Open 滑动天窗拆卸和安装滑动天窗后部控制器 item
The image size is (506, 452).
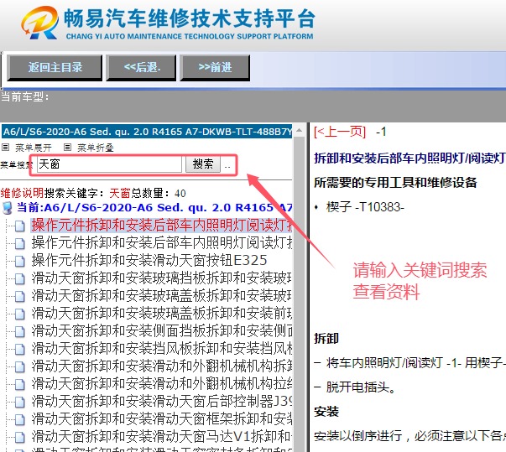click(x=162, y=402)
